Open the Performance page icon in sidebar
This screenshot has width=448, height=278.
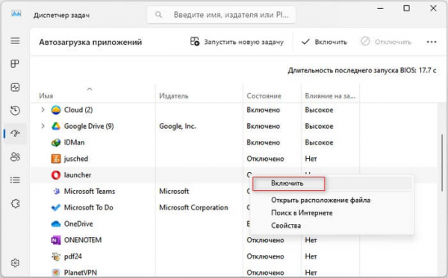click(15, 87)
